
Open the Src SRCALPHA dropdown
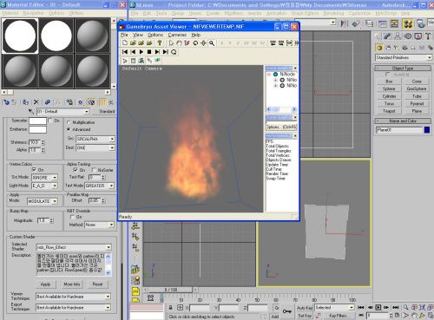pyautogui.click(x=95, y=139)
